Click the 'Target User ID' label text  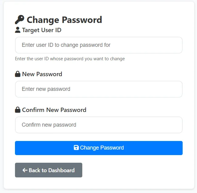tap(42, 30)
